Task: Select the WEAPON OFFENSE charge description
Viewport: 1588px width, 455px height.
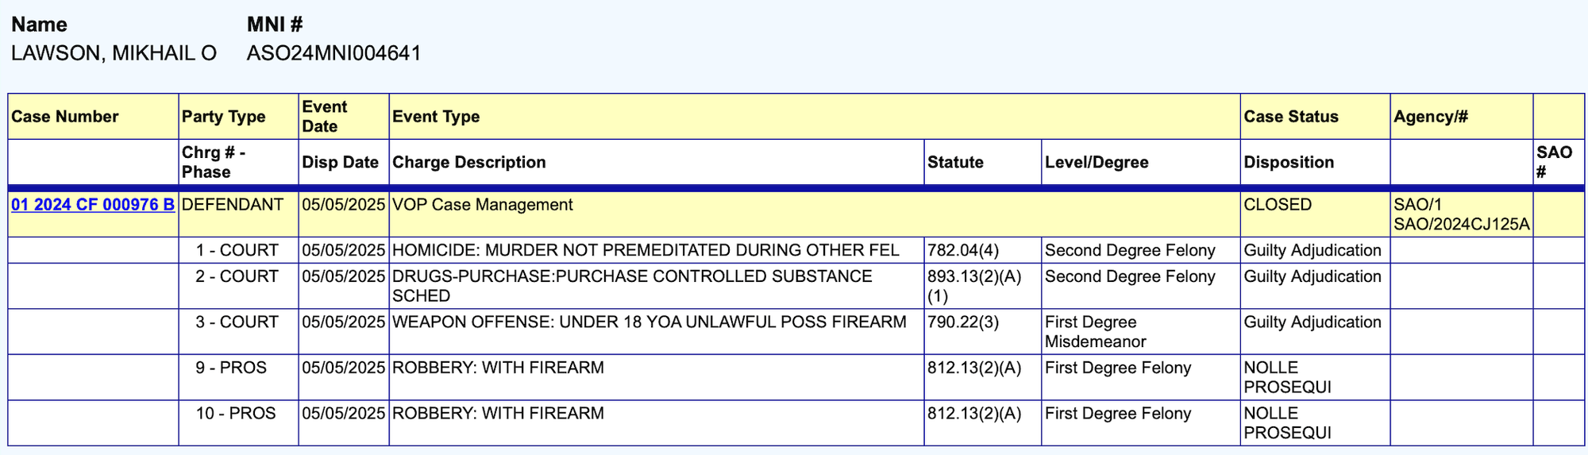Action: point(649,322)
